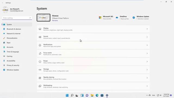This screenshot has height=98, width=174.
Task: Open Network & internet section
Action: (17, 33)
